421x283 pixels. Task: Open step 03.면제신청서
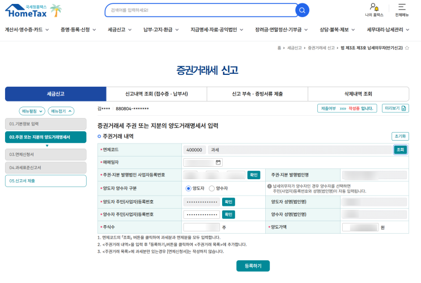[46, 154]
